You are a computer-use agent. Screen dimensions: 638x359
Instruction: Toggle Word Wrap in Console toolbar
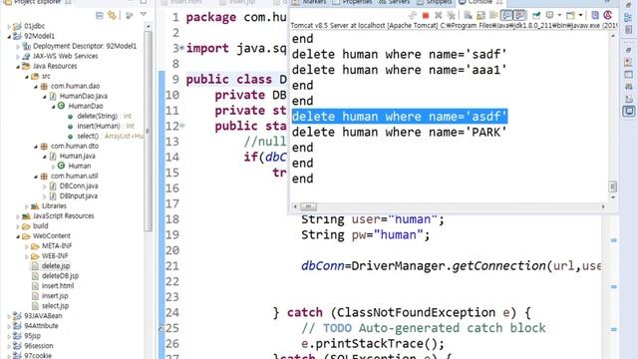click(x=493, y=16)
